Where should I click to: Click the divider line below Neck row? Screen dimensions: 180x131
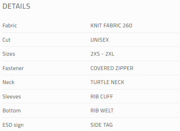[x=91, y=89]
